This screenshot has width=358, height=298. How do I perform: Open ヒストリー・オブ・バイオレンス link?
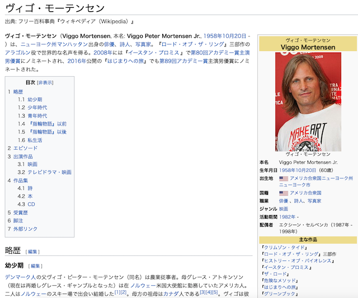[x=298, y=260]
